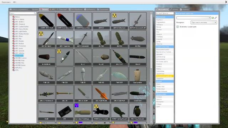
Task: Switch to the Инструменты tab
Action: 162,10
